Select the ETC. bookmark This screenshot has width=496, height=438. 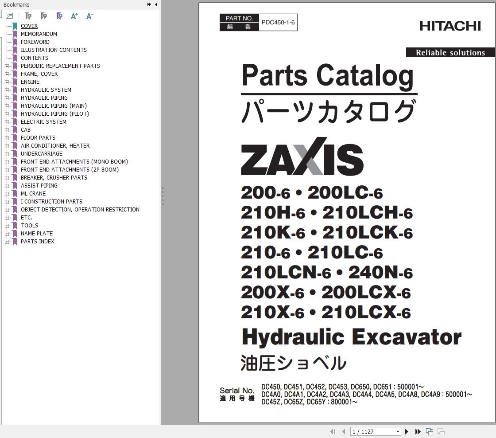click(27, 218)
